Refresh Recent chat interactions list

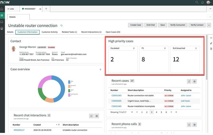(x=91, y=116)
